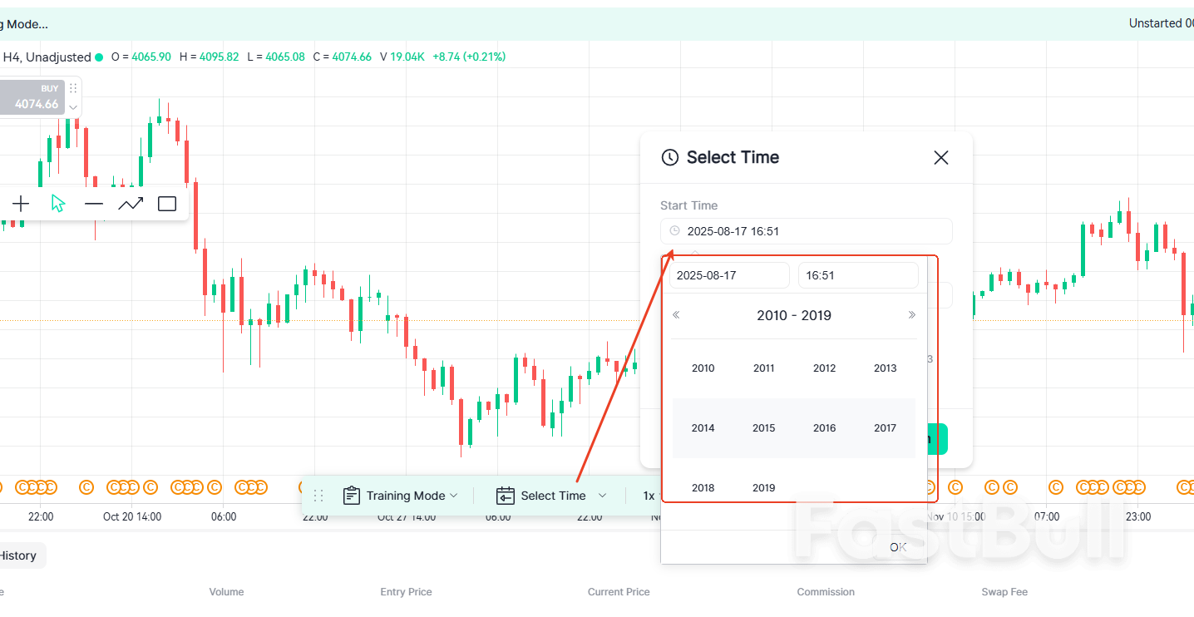Click the 16:51 time input field
Screen dimensions: 1194x617
[x=858, y=275]
